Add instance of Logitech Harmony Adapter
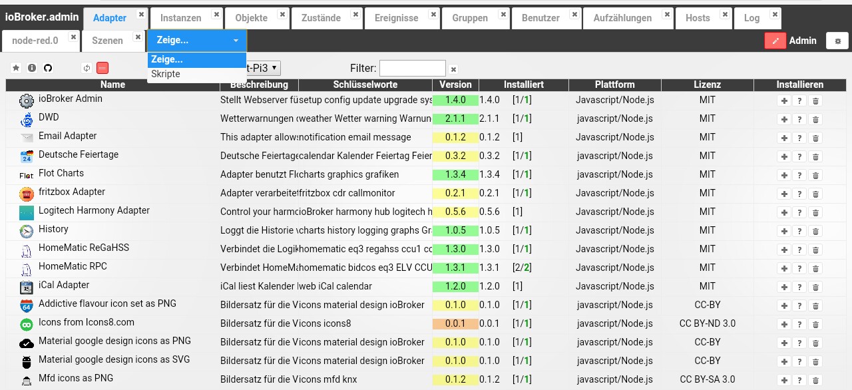 click(784, 212)
